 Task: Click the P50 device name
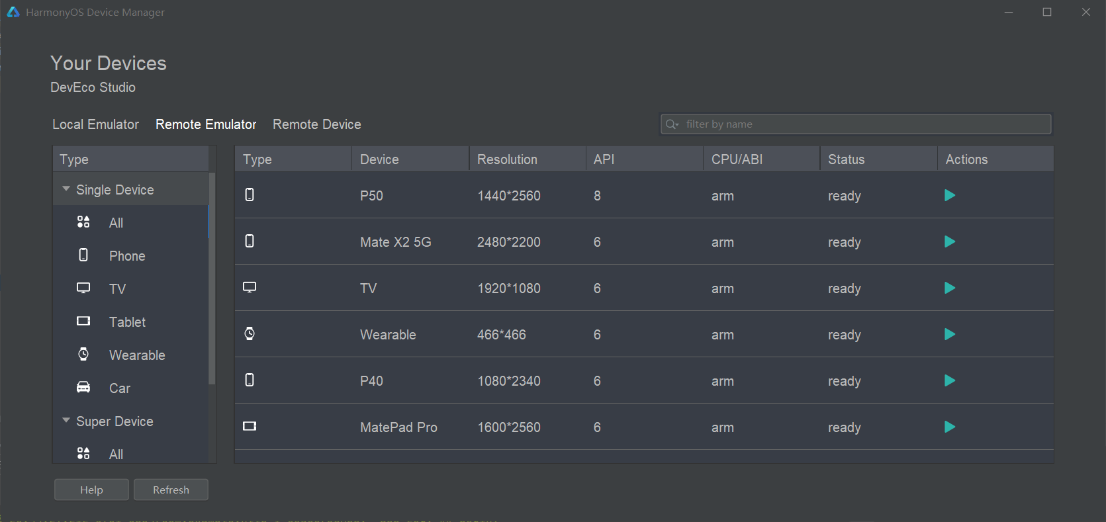tap(372, 196)
